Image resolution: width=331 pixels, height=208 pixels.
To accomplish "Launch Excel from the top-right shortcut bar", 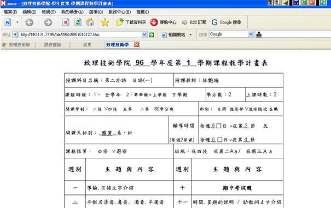I will click(x=304, y=3).
